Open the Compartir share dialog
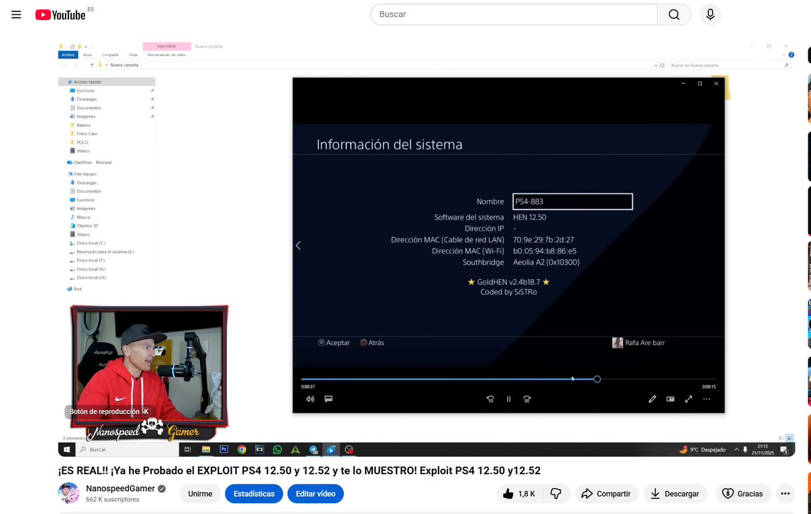811x514 pixels. (x=606, y=494)
